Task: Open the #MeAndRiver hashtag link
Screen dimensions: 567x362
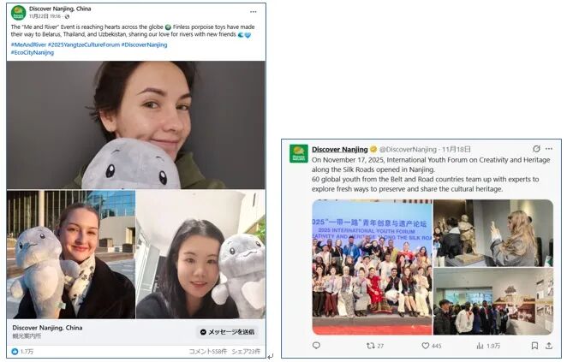Action: point(28,45)
